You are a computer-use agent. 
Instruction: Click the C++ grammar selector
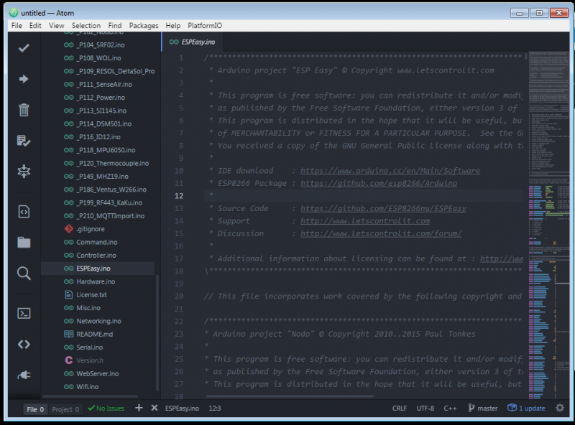pyautogui.click(x=450, y=408)
